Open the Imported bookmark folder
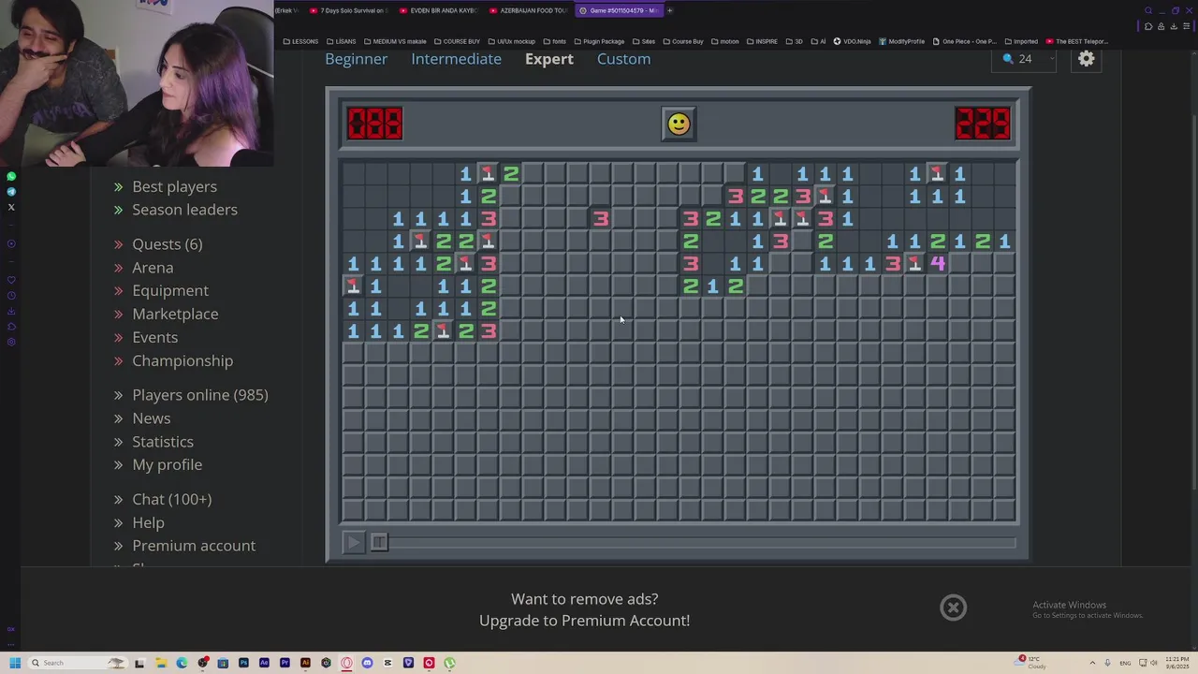Image resolution: width=1198 pixels, height=674 pixels. [1020, 41]
